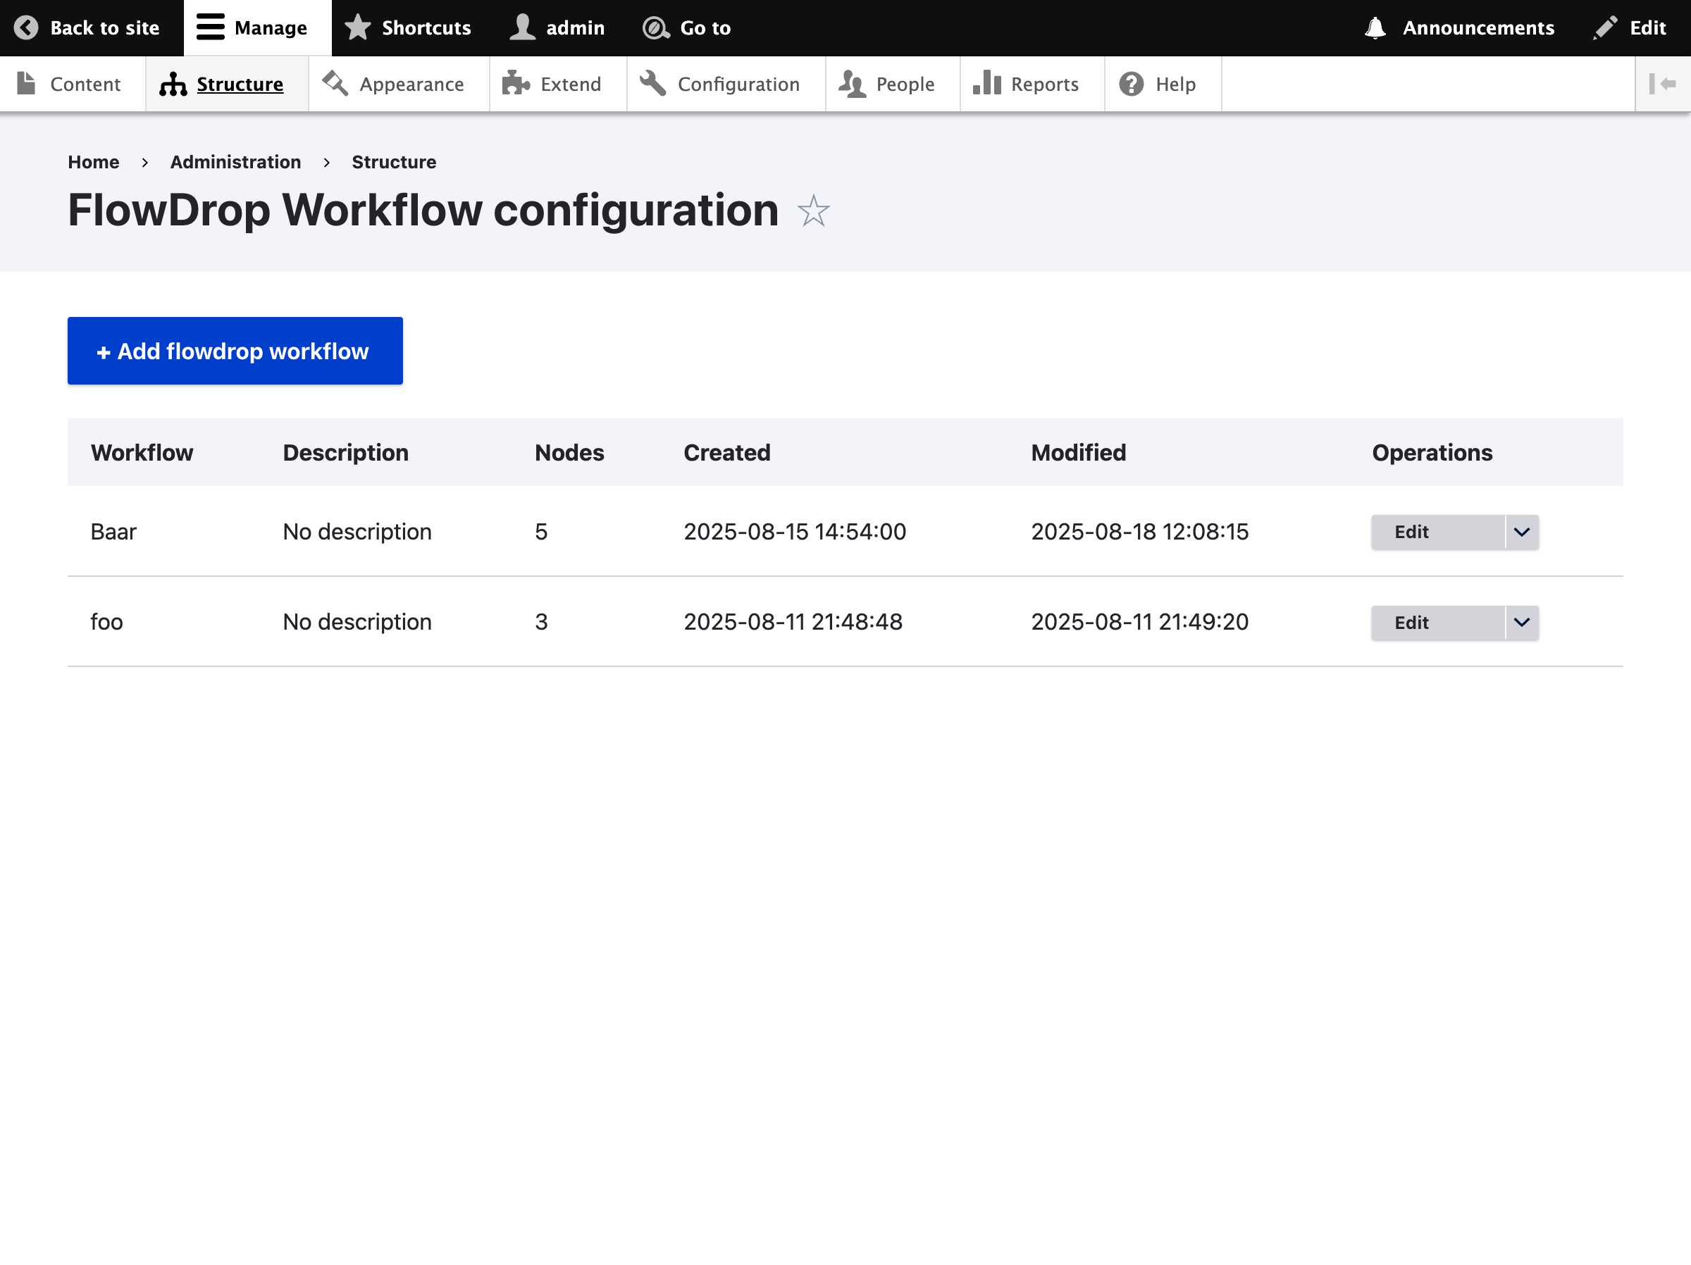Open Shortcuts via the star icon

point(359,27)
